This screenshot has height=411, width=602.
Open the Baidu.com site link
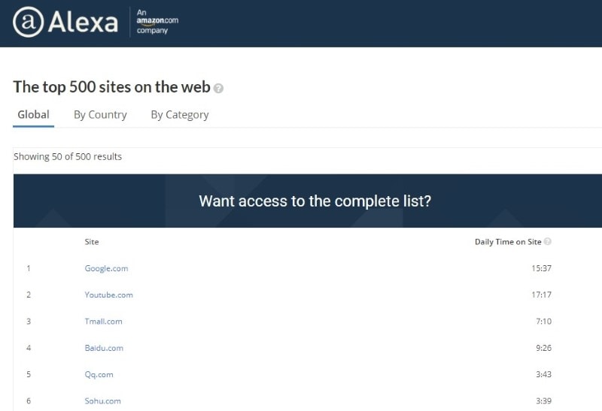click(104, 348)
